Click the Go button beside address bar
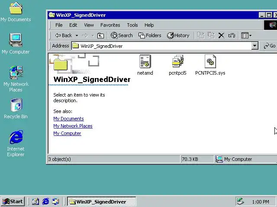The width and height of the screenshot is (277, 207). (269, 46)
